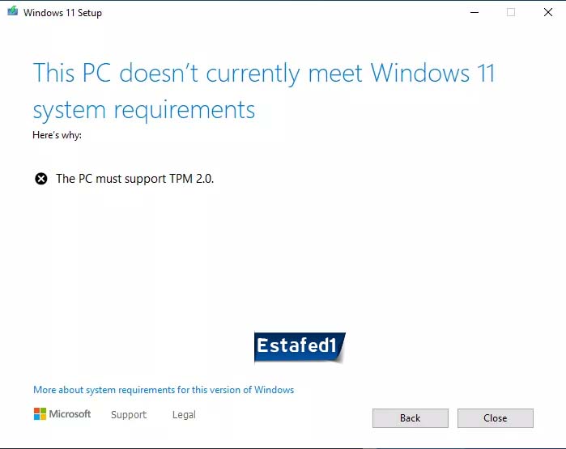Click the disabled maximize button

[511, 12]
